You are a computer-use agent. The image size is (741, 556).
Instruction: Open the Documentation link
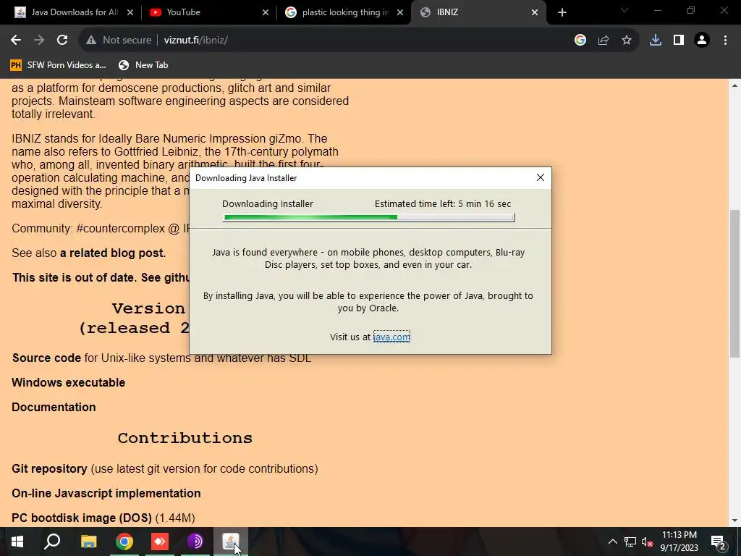tap(54, 407)
